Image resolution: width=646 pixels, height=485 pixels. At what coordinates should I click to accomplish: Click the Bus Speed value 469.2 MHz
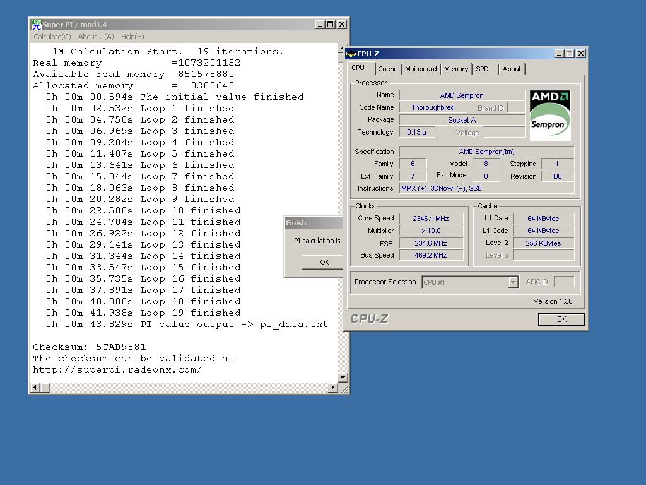click(x=431, y=255)
